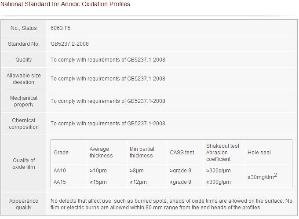Select the 6063 T5 value

point(61,28)
